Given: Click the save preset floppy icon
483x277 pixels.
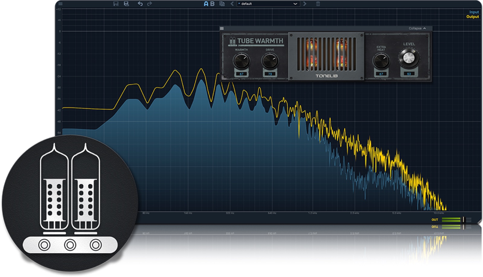Looking at the screenshot, I should pyautogui.click(x=116, y=4).
